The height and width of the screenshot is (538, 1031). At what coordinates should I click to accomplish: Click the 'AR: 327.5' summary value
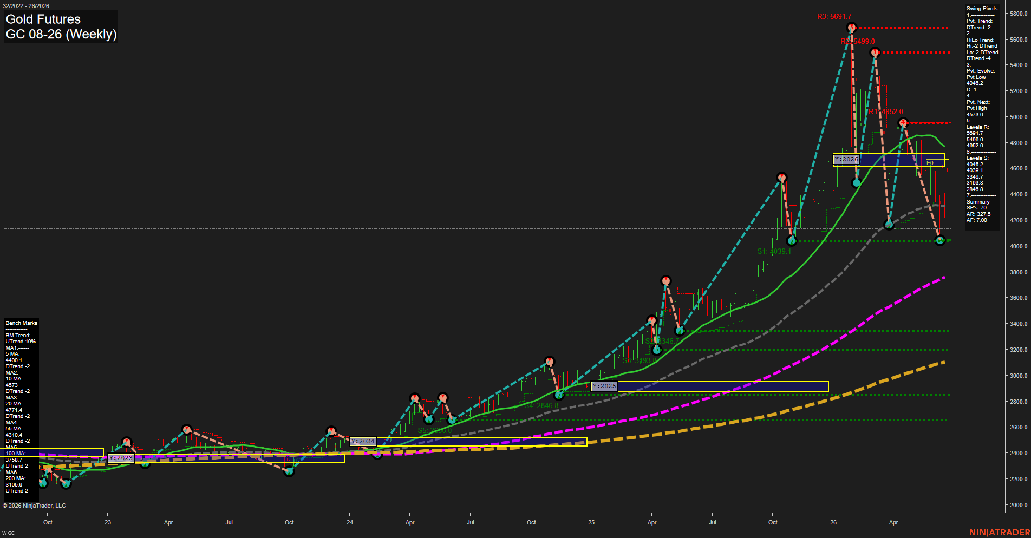pyautogui.click(x=978, y=214)
